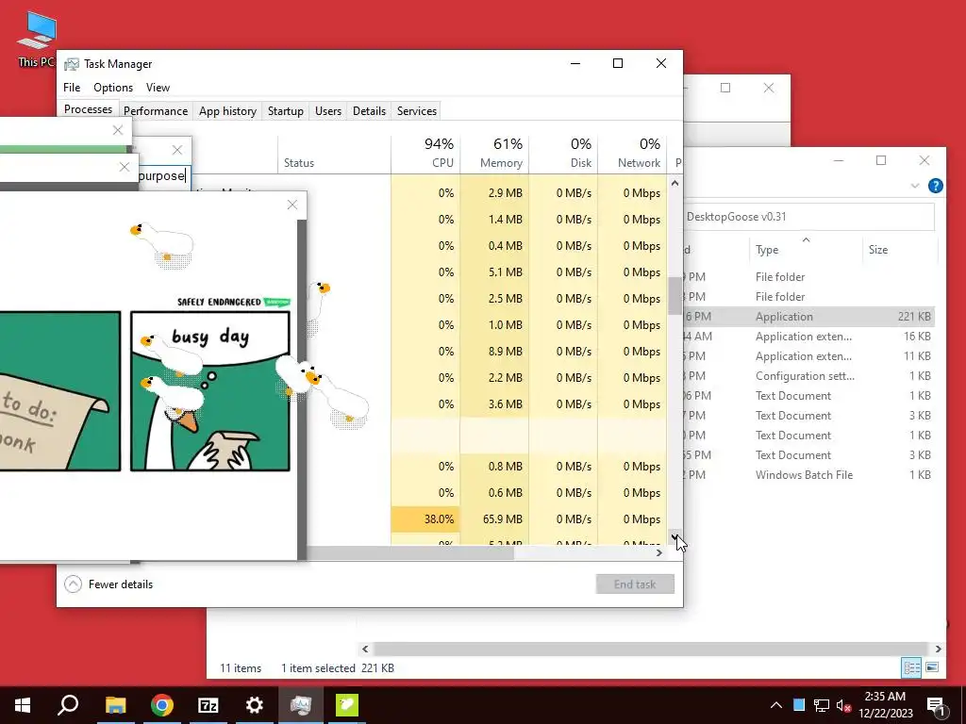Close the goose notepad 'purpose' window
966x724 pixels.
point(176,150)
